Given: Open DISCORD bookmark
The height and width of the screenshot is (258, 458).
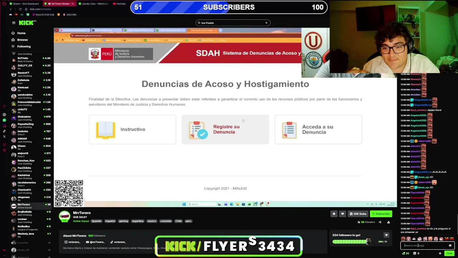Looking at the screenshot, I should pyautogui.click(x=69, y=15).
